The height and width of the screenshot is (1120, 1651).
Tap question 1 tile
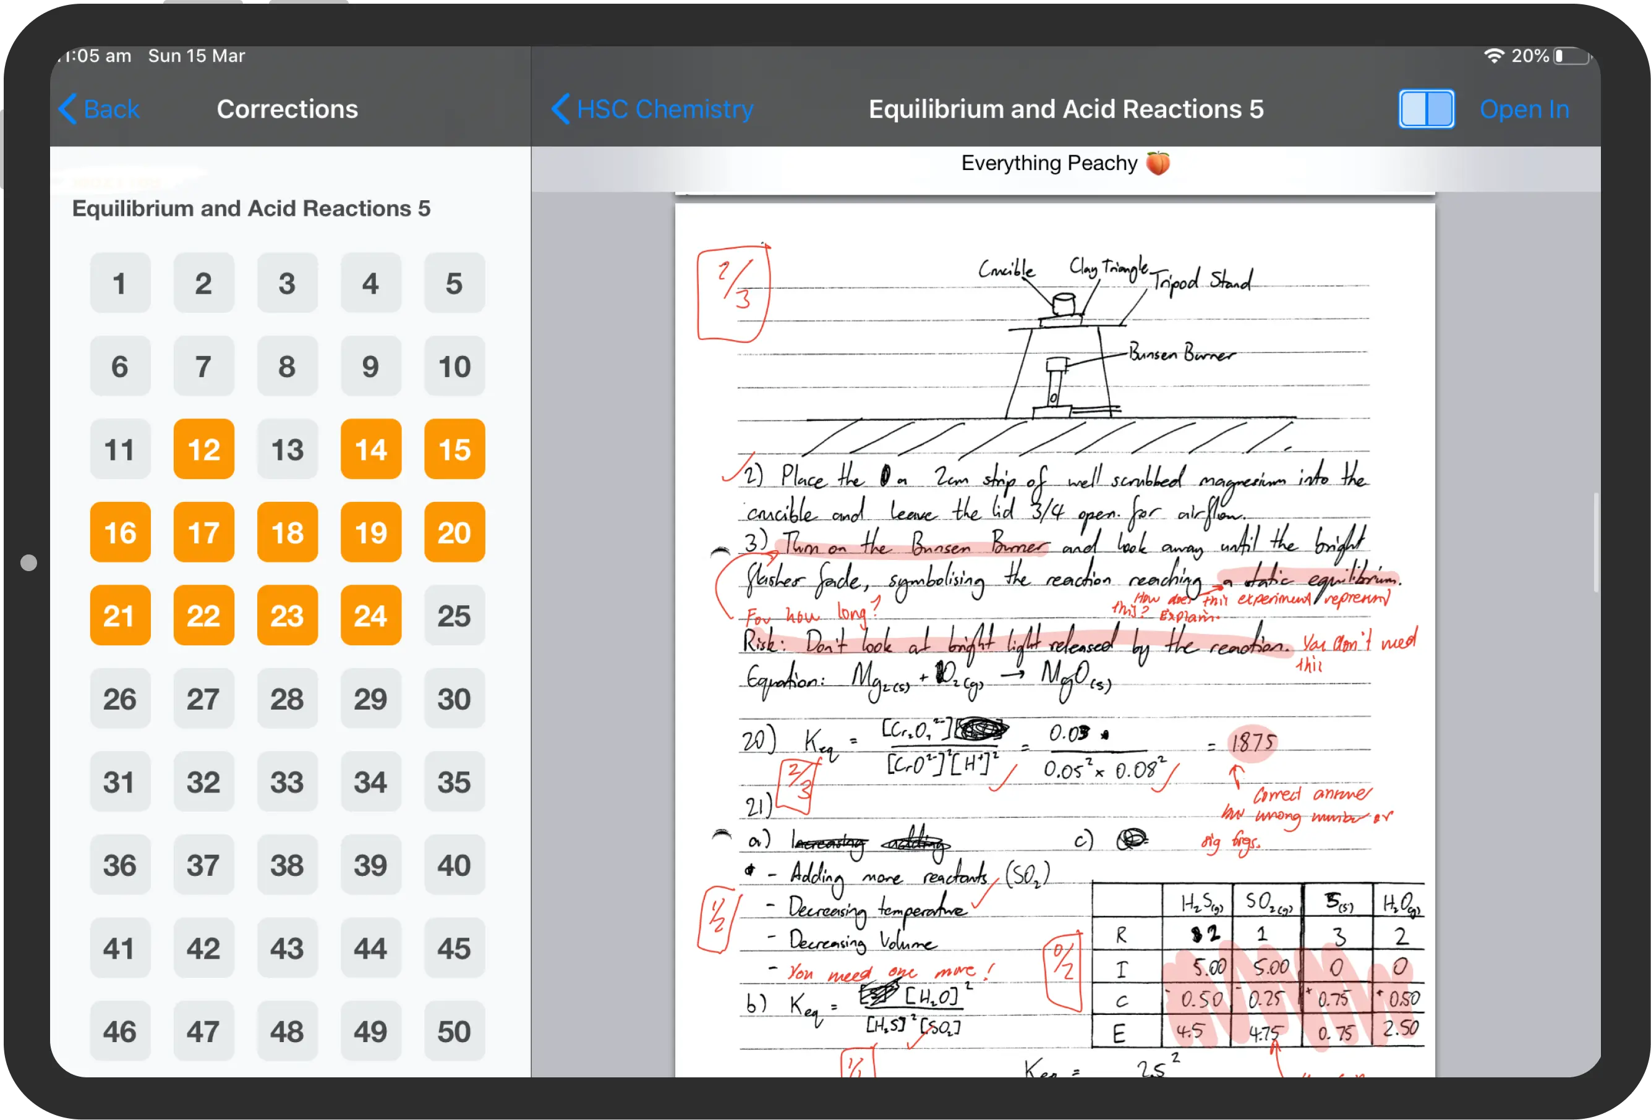coord(119,282)
